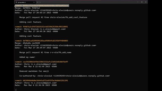Click the Added my name! message
The image size is (162, 91).
click(27, 57)
